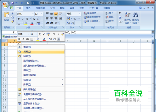
Task: Switch to the 插入 ribbon tab
Action: pyautogui.click(x=28, y=8)
